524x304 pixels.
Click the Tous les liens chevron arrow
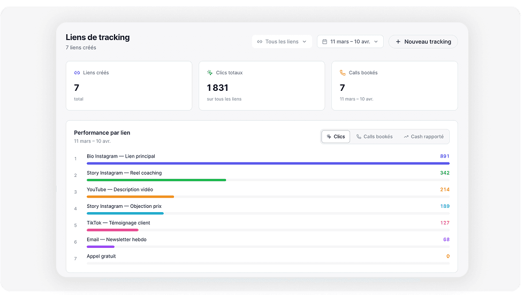305,42
